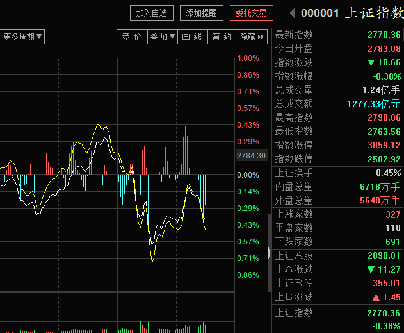This screenshot has width=404, height=333.
Task: Select the 000001 上证指数 title
Action: pos(352,13)
